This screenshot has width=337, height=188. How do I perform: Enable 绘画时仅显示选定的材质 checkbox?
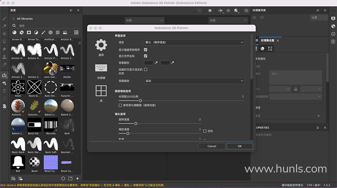[x=145, y=70]
